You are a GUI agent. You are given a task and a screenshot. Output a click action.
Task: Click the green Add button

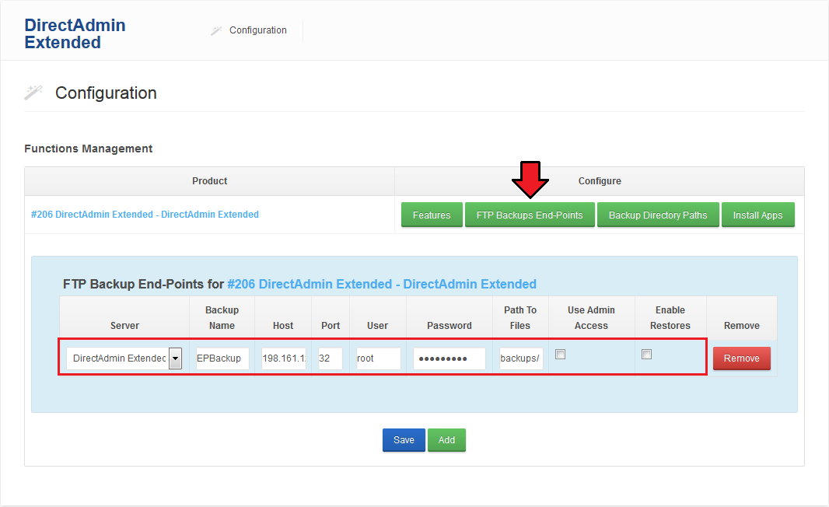446,440
